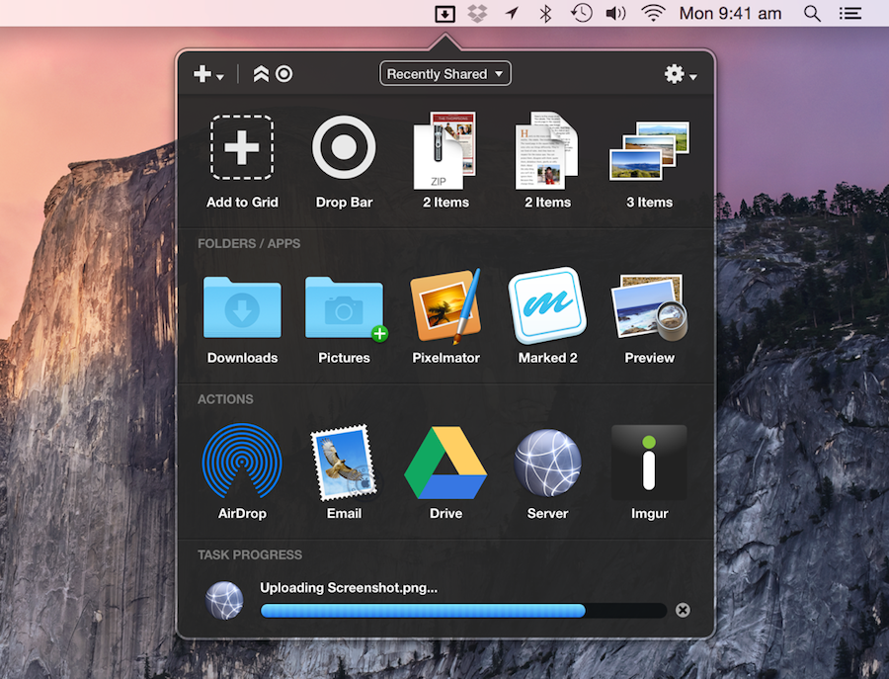Cancel the Screenshot.png upload
The height and width of the screenshot is (679, 889).
coord(683,610)
